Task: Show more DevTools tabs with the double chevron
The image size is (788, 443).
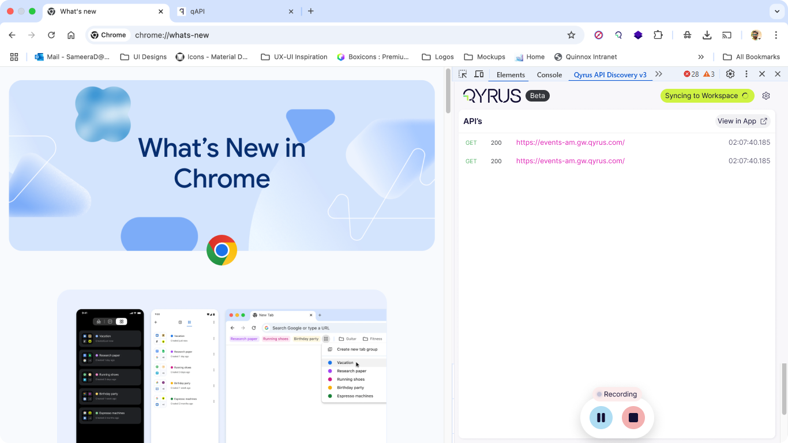Action: (659, 74)
